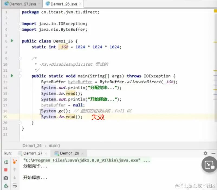Click the -XX:+DisableExplicitGC comment text
Image resolution: width=217 pixels, height=190 pixels.
[66, 64]
